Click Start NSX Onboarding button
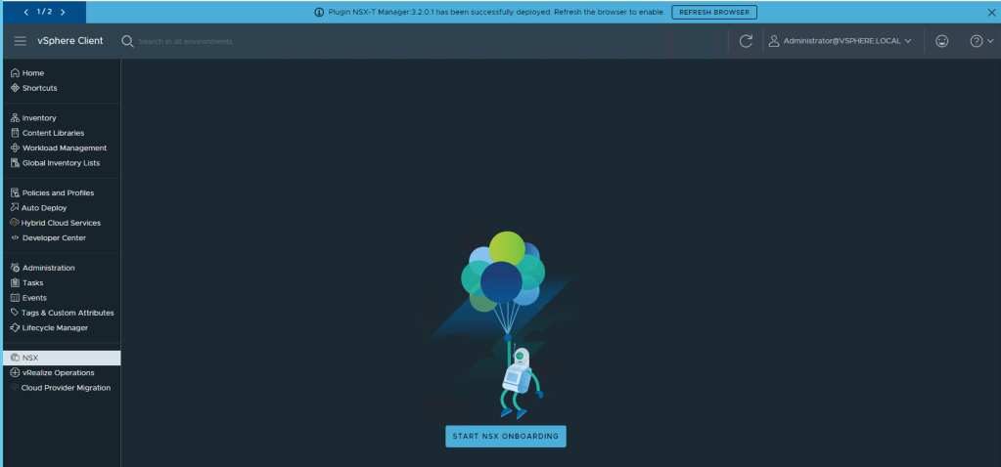This screenshot has width=1001, height=467. 505,436
